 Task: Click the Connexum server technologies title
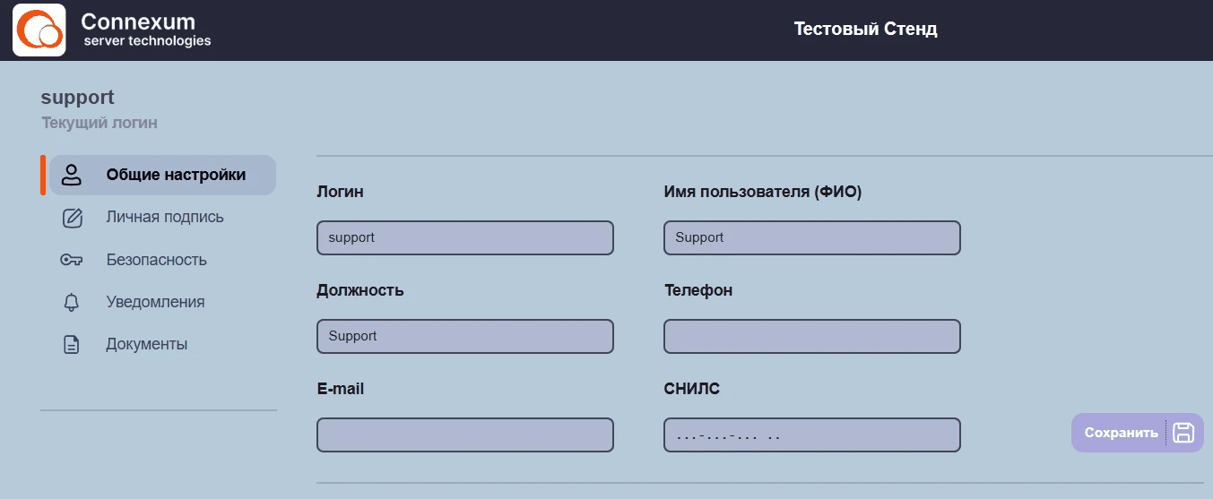click(147, 30)
